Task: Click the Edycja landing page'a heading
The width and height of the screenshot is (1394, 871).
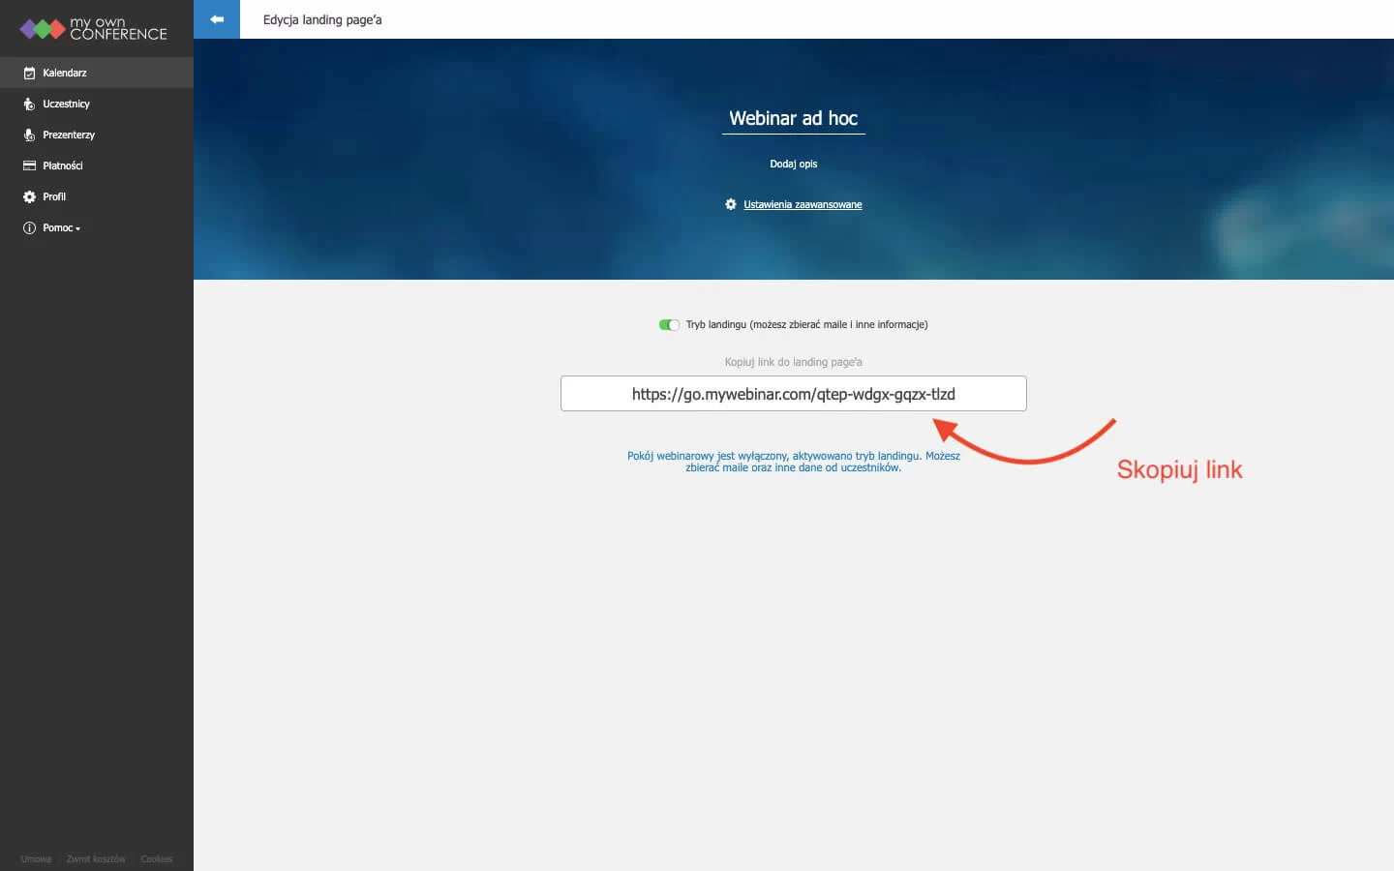Action: [x=322, y=19]
